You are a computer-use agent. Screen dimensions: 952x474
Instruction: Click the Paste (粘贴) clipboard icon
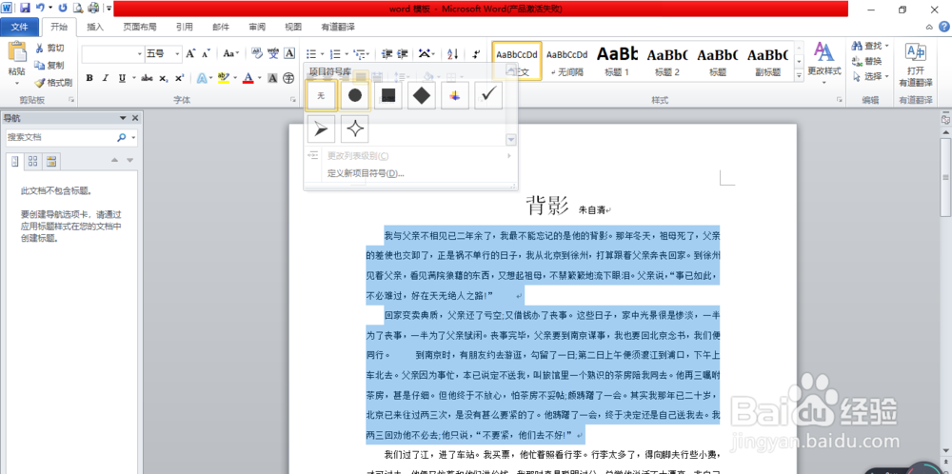pyautogui.click(x=17, y=51)
